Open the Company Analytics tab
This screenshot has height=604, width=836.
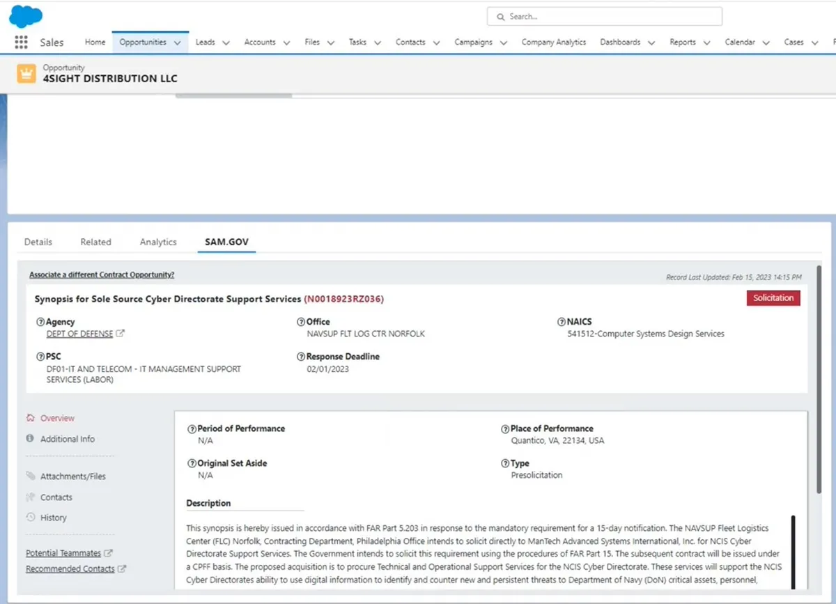[x=554, y=42]
